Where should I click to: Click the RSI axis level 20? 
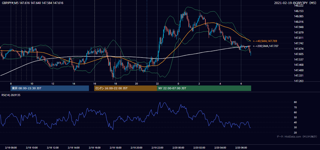295,132
